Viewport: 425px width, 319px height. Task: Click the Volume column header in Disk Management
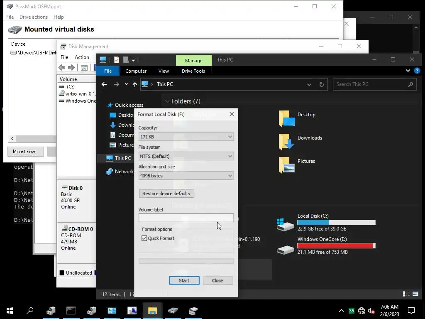76,79
